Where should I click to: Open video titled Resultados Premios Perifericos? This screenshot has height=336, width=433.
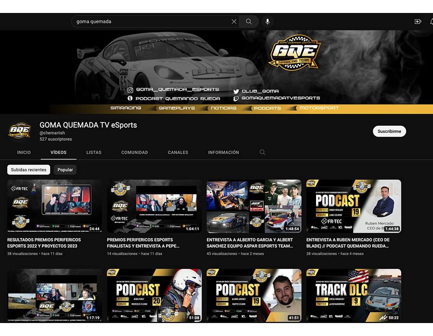44,243
